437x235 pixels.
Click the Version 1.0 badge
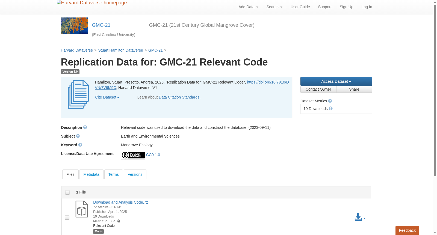coord(70,72)
